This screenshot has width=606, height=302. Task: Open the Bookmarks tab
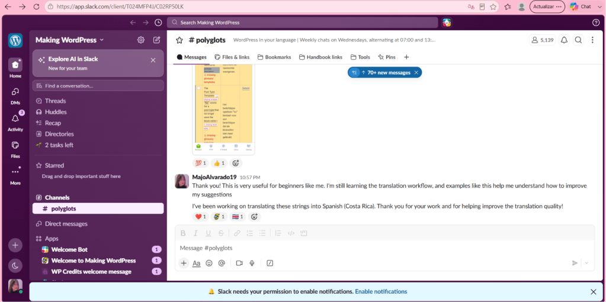coord(274,57)
